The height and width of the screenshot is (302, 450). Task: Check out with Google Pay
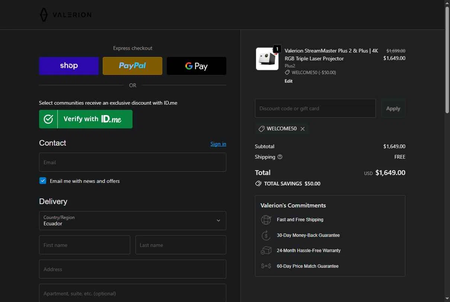point(197,66)
